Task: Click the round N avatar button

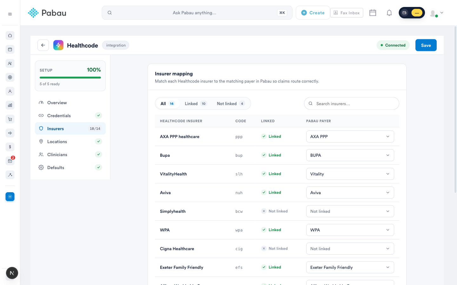Action: [12, 273]
